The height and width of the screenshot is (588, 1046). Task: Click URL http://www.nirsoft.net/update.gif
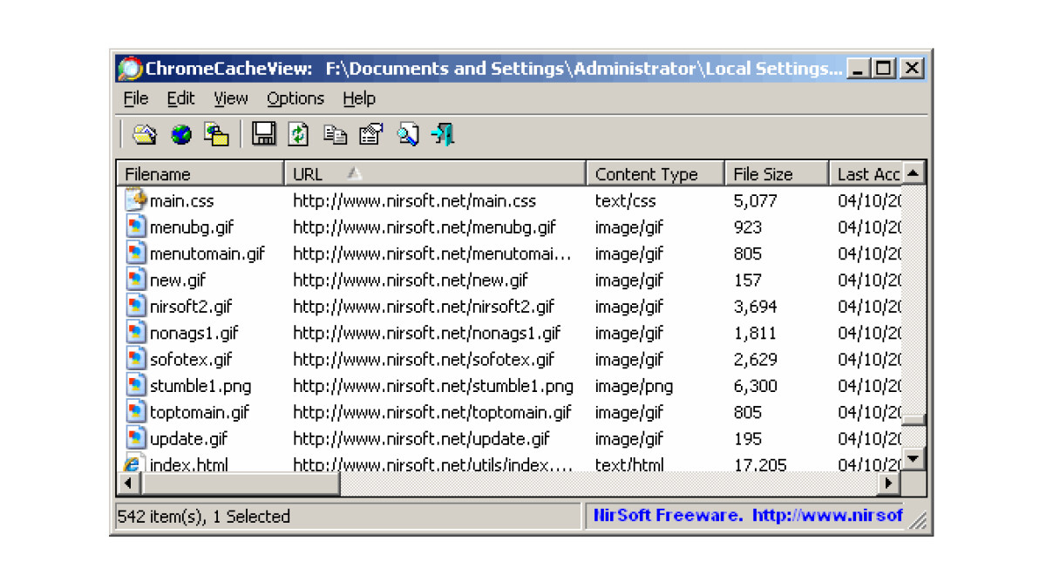click(422, 438)
